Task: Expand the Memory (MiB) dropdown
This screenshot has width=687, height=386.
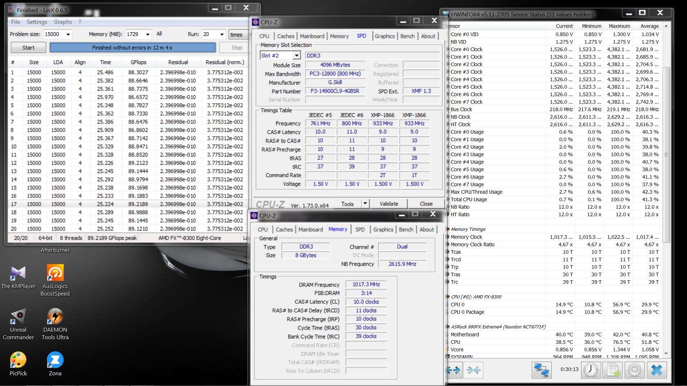Action: 148,34
